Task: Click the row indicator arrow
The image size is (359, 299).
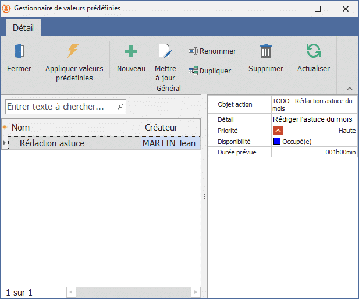Action: click(x=5, y=143)
